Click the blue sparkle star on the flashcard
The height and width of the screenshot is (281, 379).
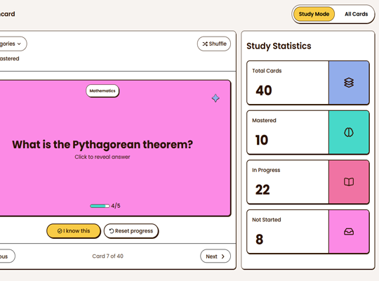[x=215, y=98]
